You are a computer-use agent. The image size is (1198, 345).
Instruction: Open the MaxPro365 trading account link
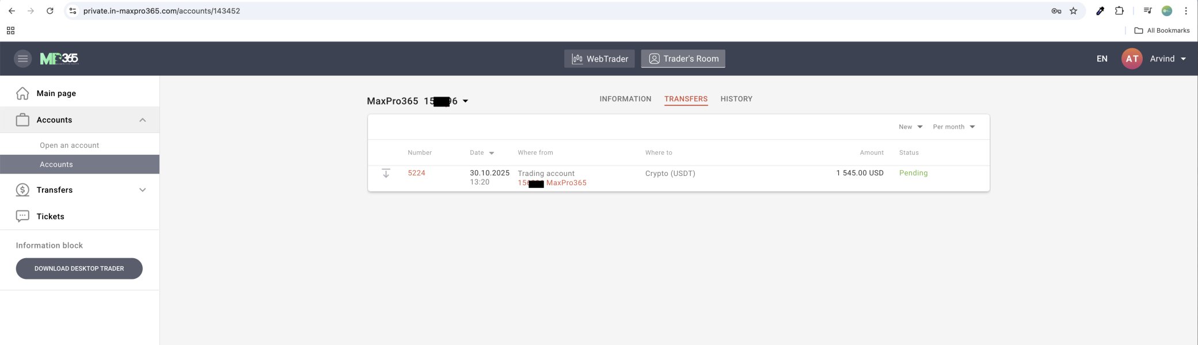tap(552, 183)
